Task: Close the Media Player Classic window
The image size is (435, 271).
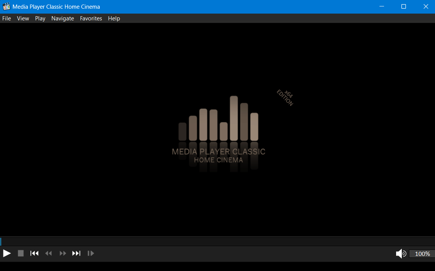Action: pos(426,7)
